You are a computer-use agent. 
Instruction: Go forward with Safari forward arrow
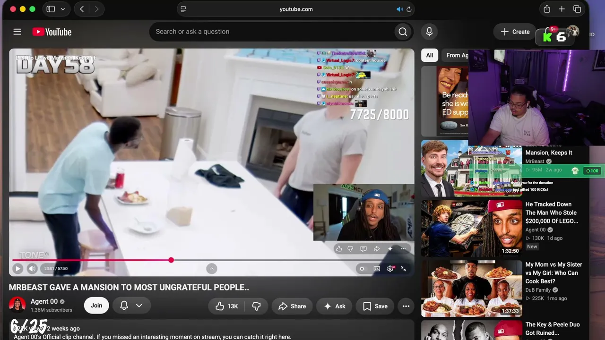tap(96, 9)
